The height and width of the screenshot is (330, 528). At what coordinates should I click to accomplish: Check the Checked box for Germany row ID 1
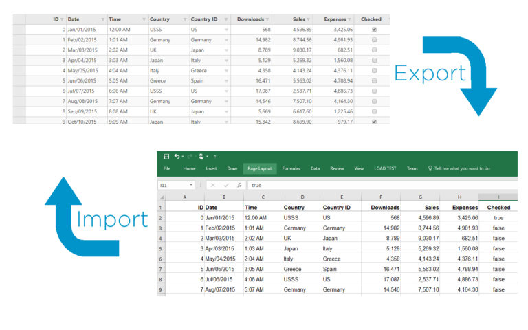click(x=374, y=40)
